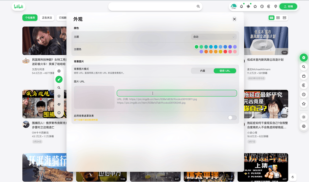Image resolution: width=309 pixels, height=182 pixels.
Task: Open video title 拖延症如何干废现实自己
Action: [x=267, y=125]
